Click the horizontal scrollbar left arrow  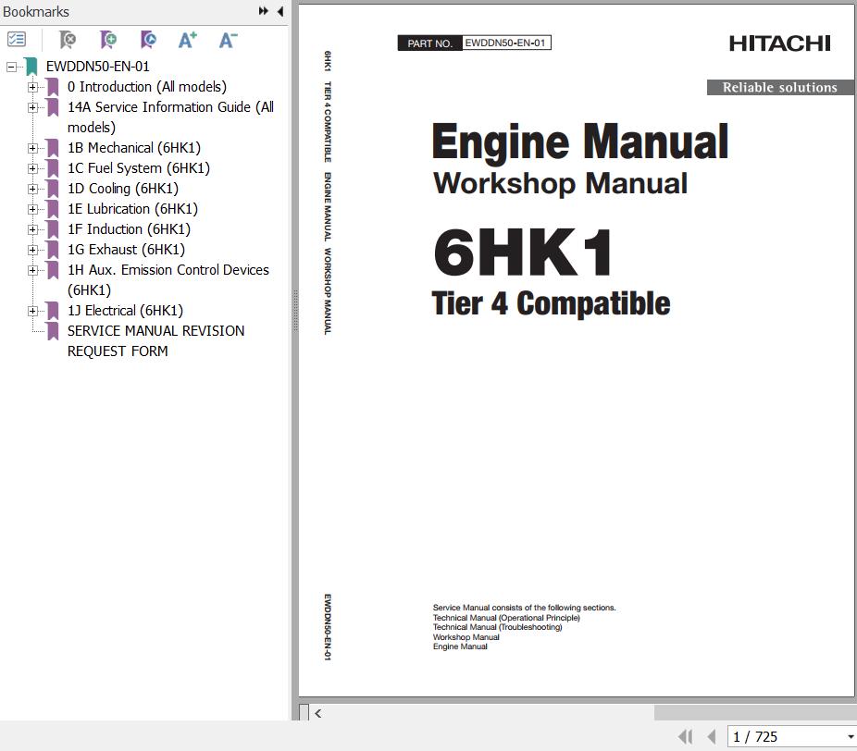[318, 713]
